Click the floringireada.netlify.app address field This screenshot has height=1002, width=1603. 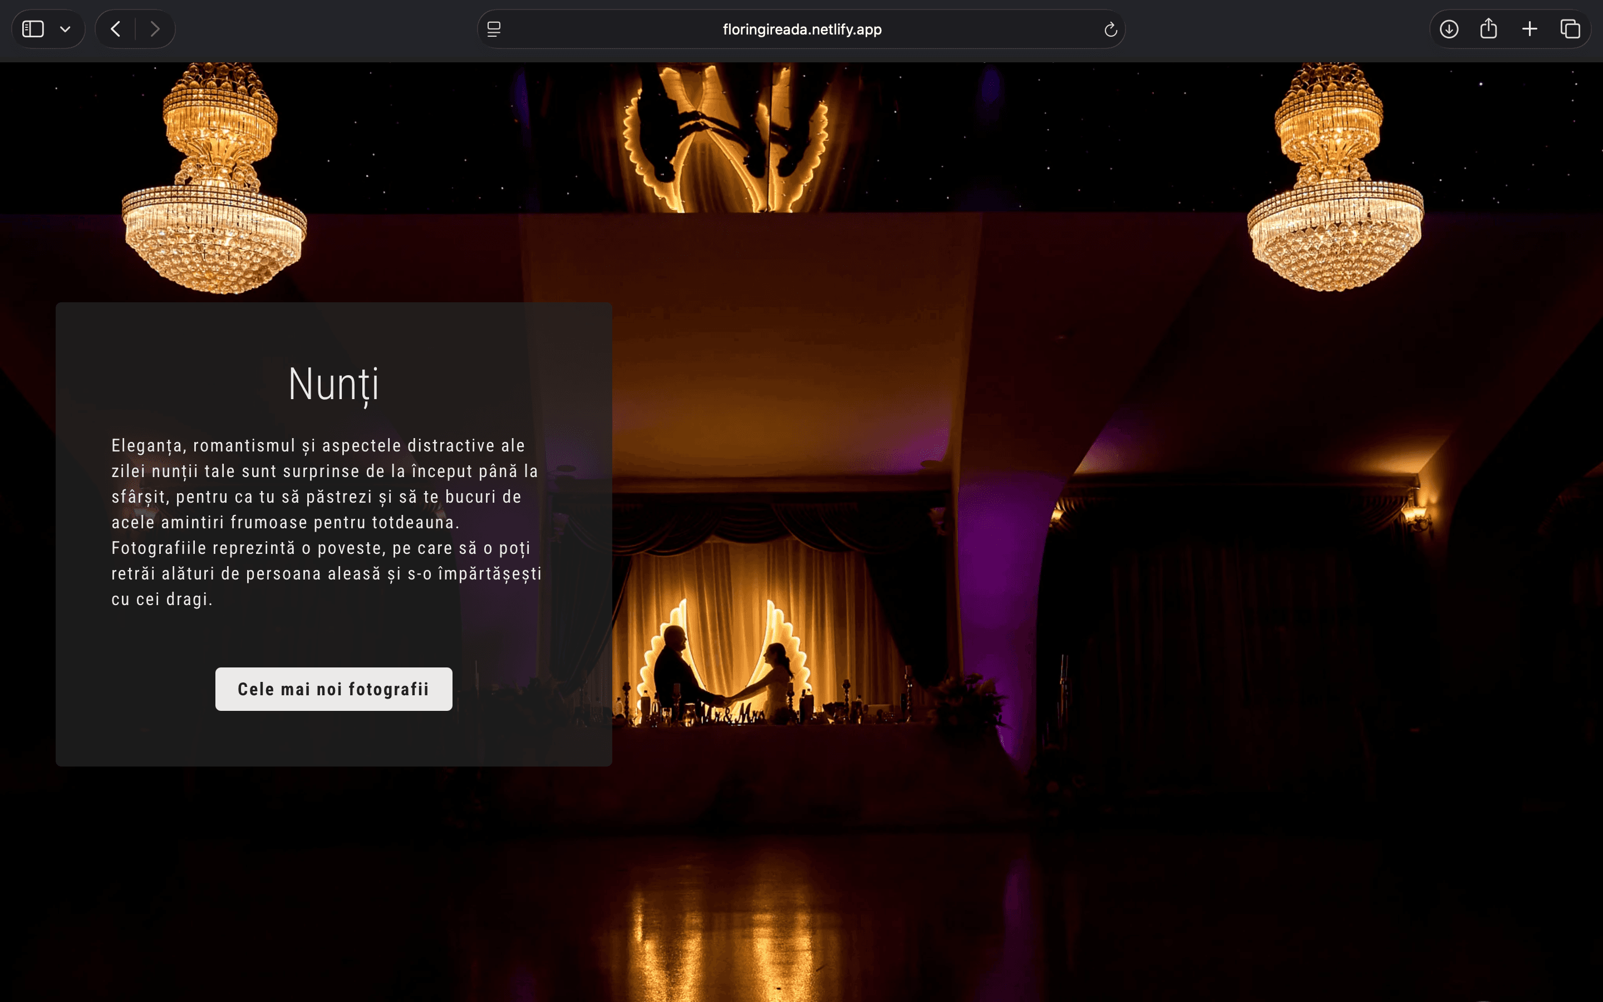click(801, 29)
